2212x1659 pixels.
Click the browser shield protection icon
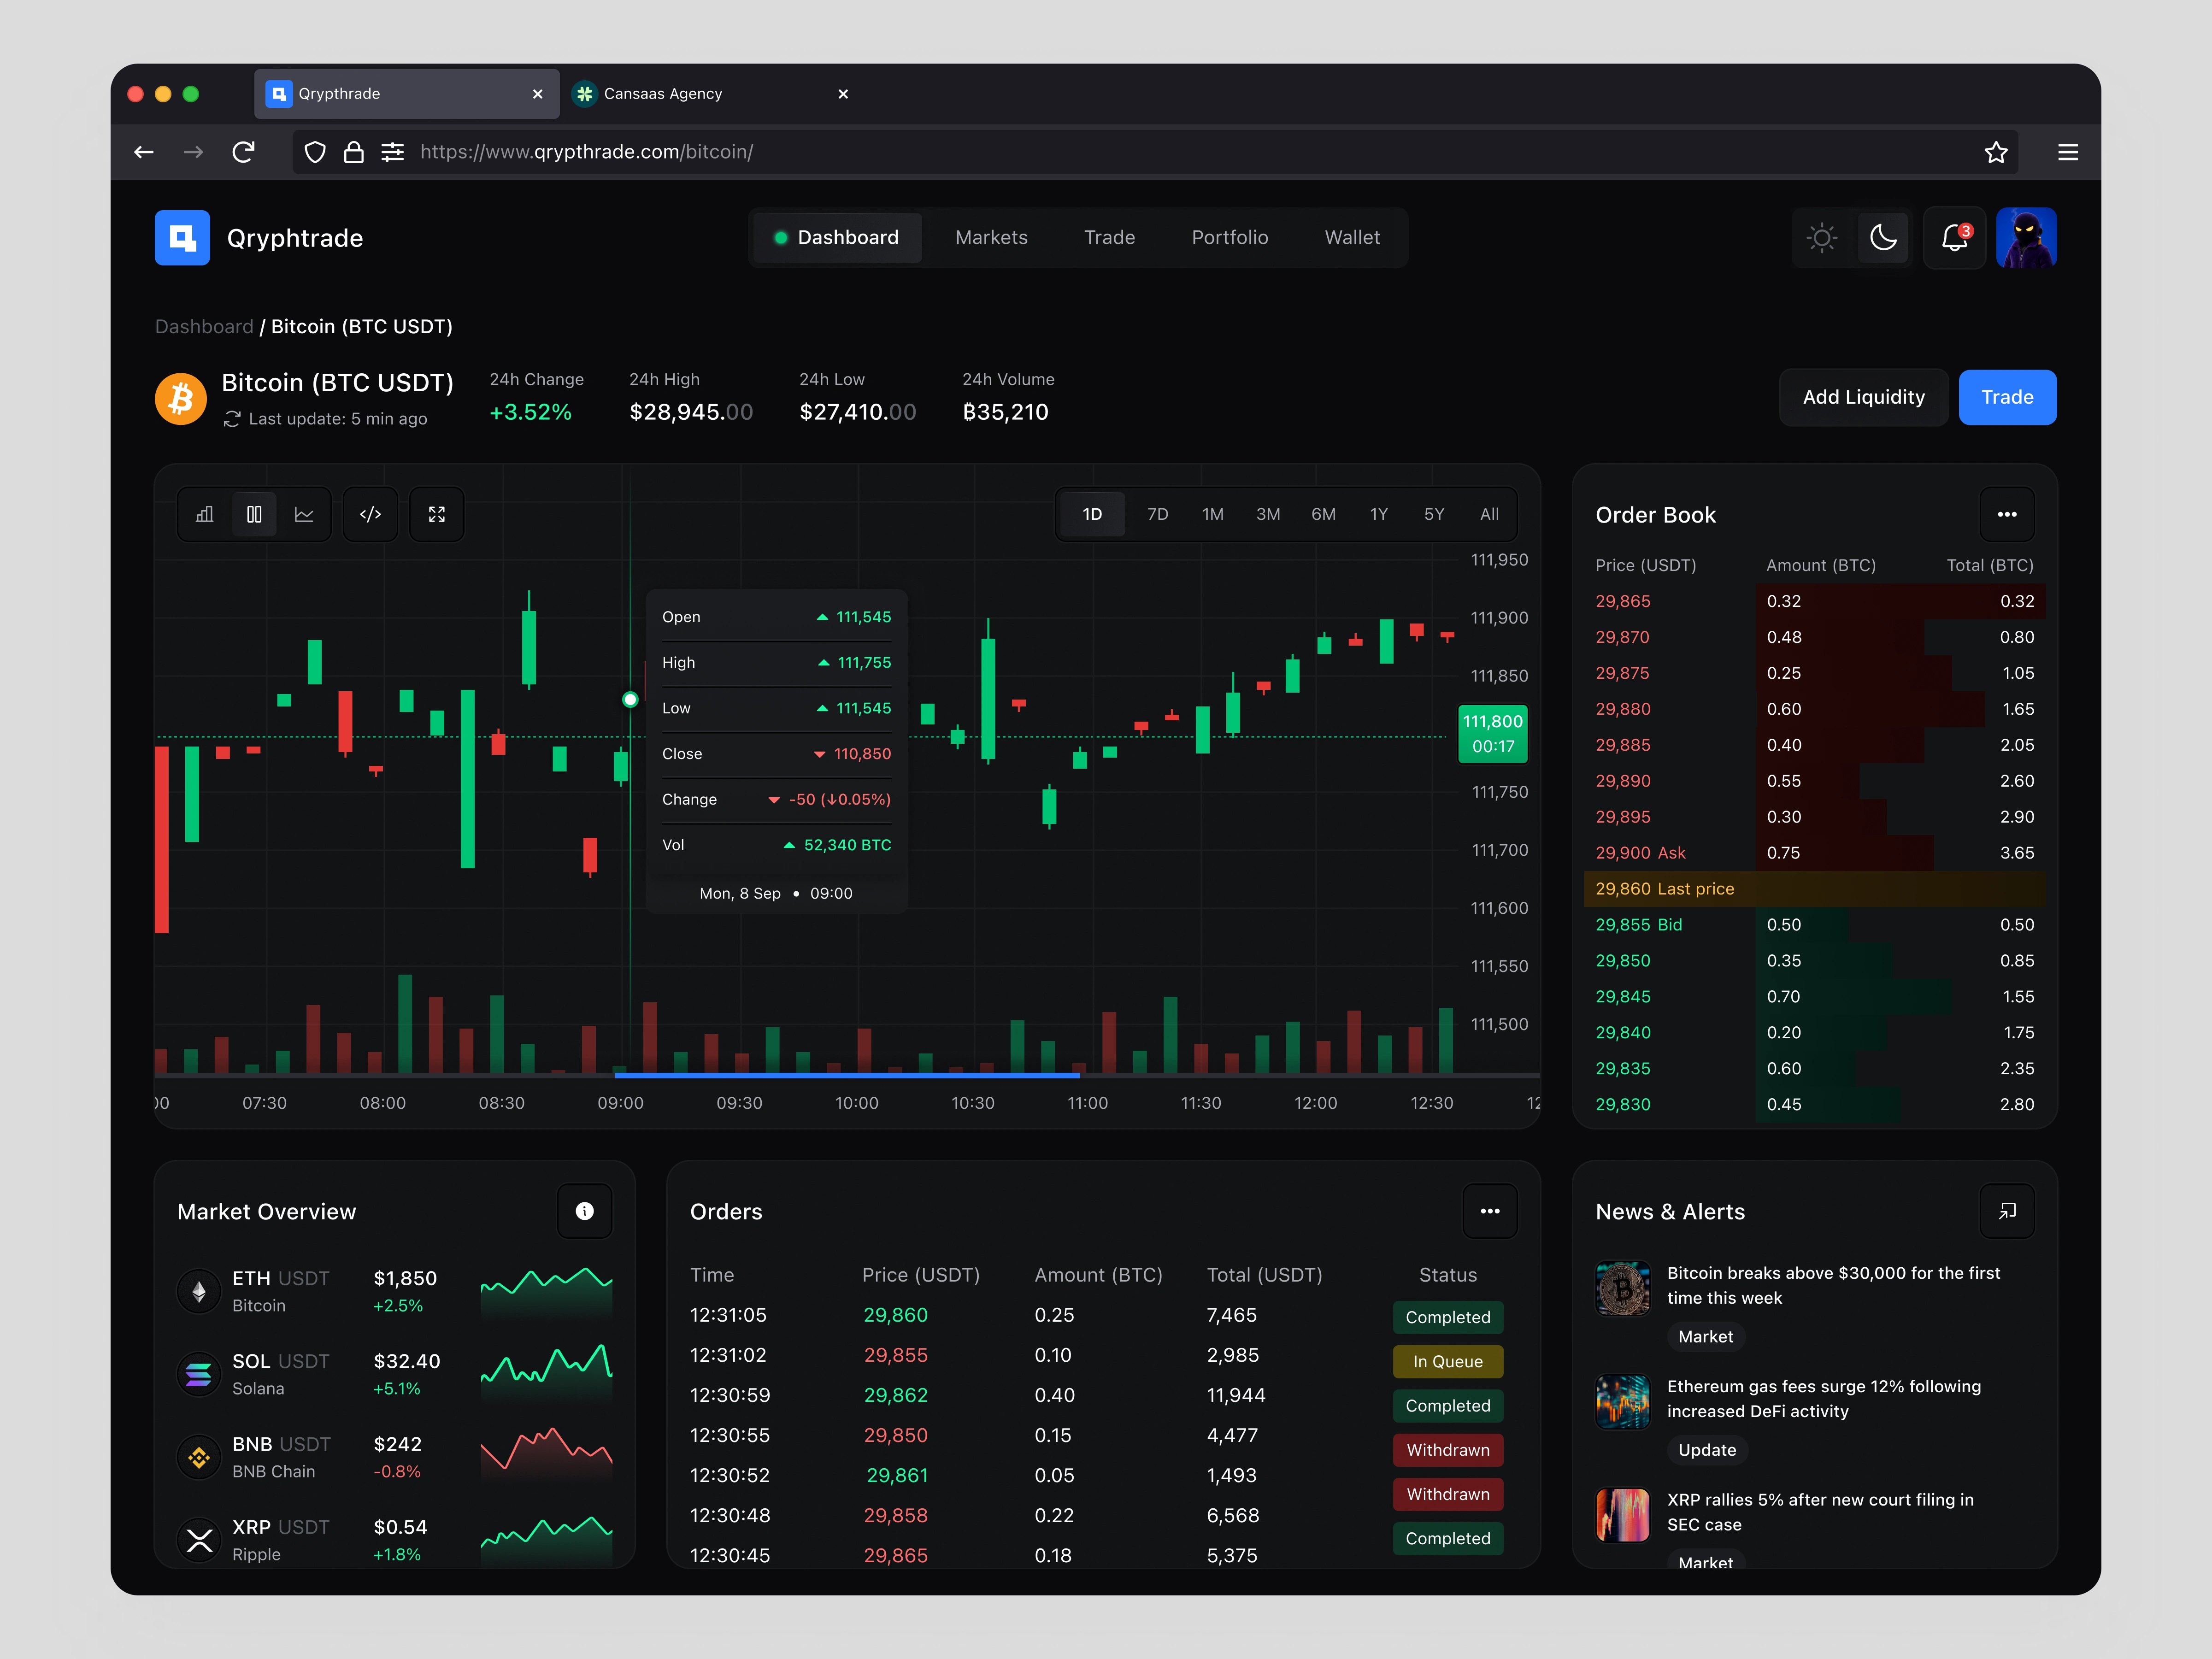pos(315,152)
